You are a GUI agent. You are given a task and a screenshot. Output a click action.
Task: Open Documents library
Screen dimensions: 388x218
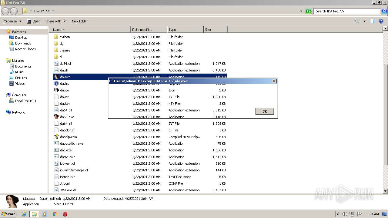(23, 66)
